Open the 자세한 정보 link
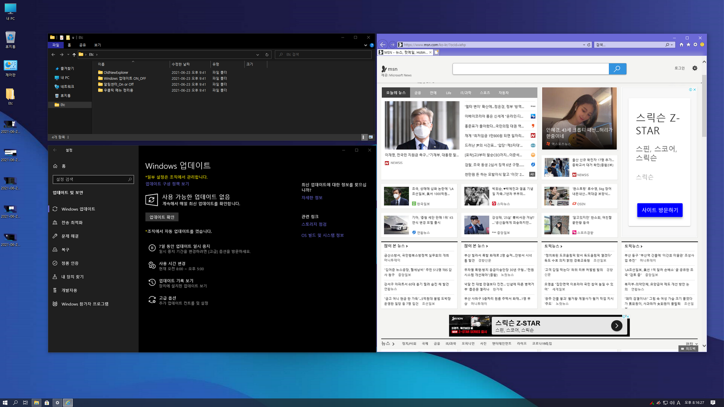Image resolution: width=724 pixels, height=407 pixels. point(312,198)
